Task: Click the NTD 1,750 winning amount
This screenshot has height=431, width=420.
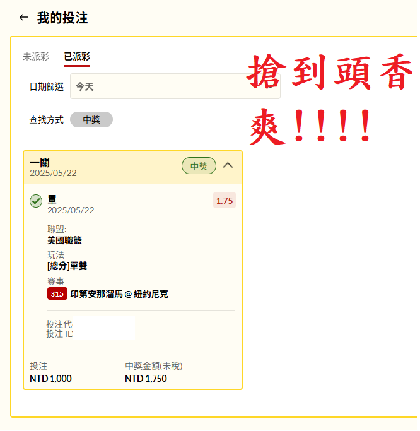Action: pyautogui.click(x=146, y=379)
